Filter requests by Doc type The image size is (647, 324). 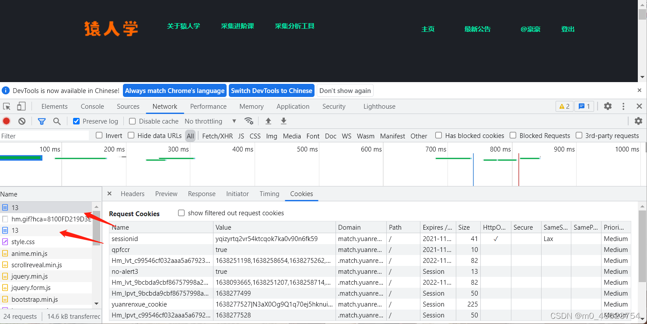[331, 136]
